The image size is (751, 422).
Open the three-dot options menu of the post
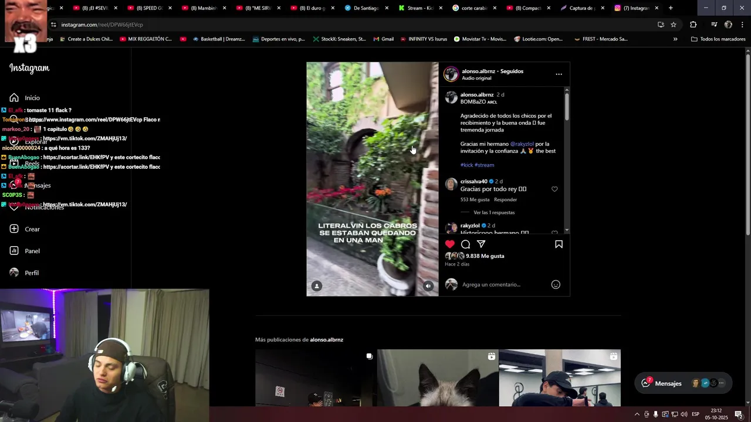(x=559, y=74)
